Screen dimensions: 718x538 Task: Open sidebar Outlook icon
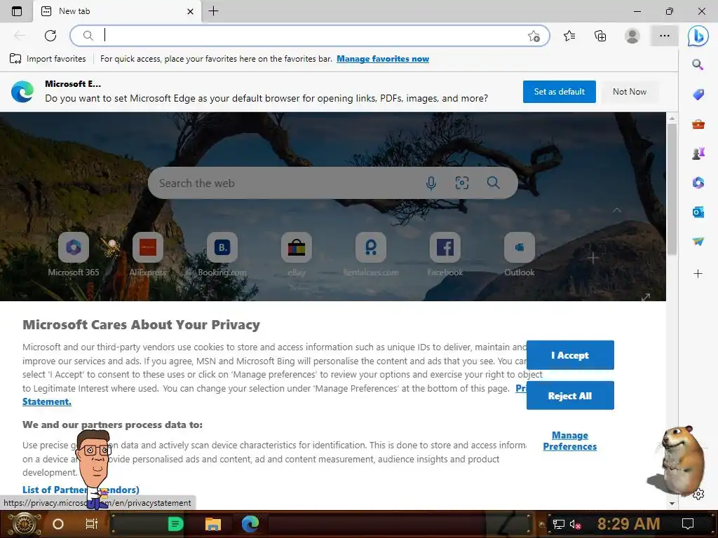698,212
